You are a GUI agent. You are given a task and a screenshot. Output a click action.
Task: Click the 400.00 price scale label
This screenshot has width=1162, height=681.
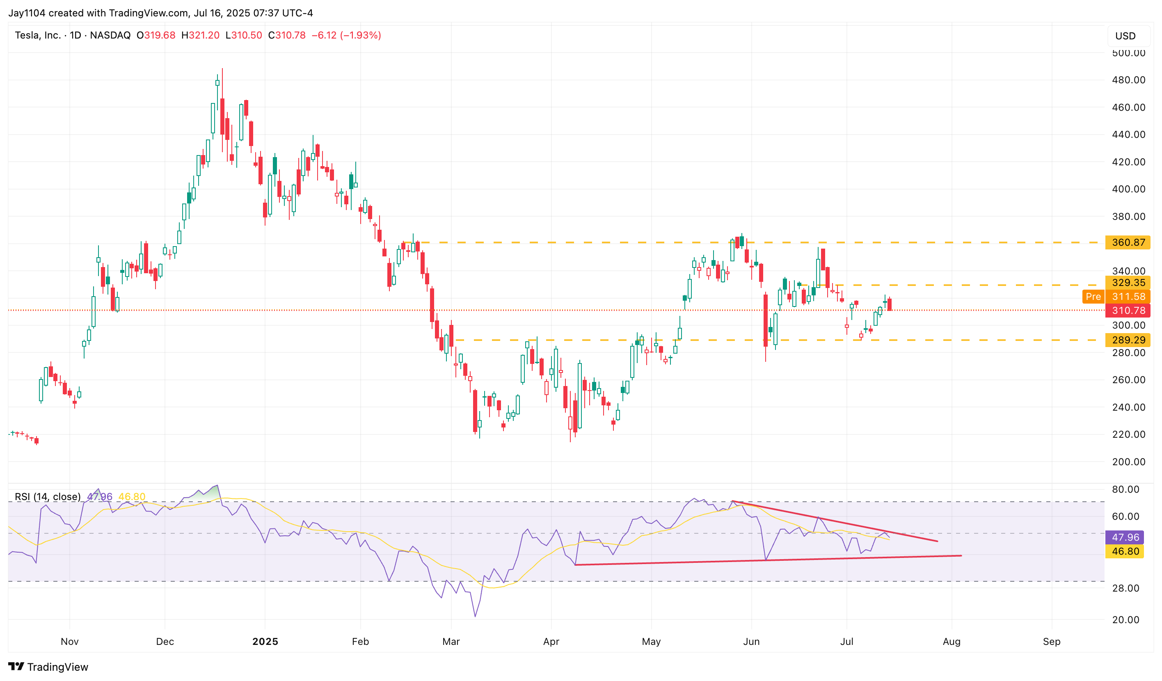click(1128, 189)
